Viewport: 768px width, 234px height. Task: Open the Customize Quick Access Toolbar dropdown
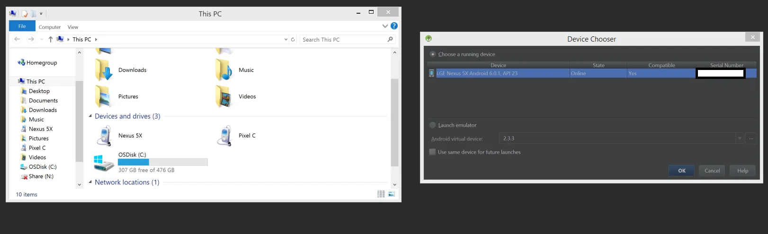41,14
